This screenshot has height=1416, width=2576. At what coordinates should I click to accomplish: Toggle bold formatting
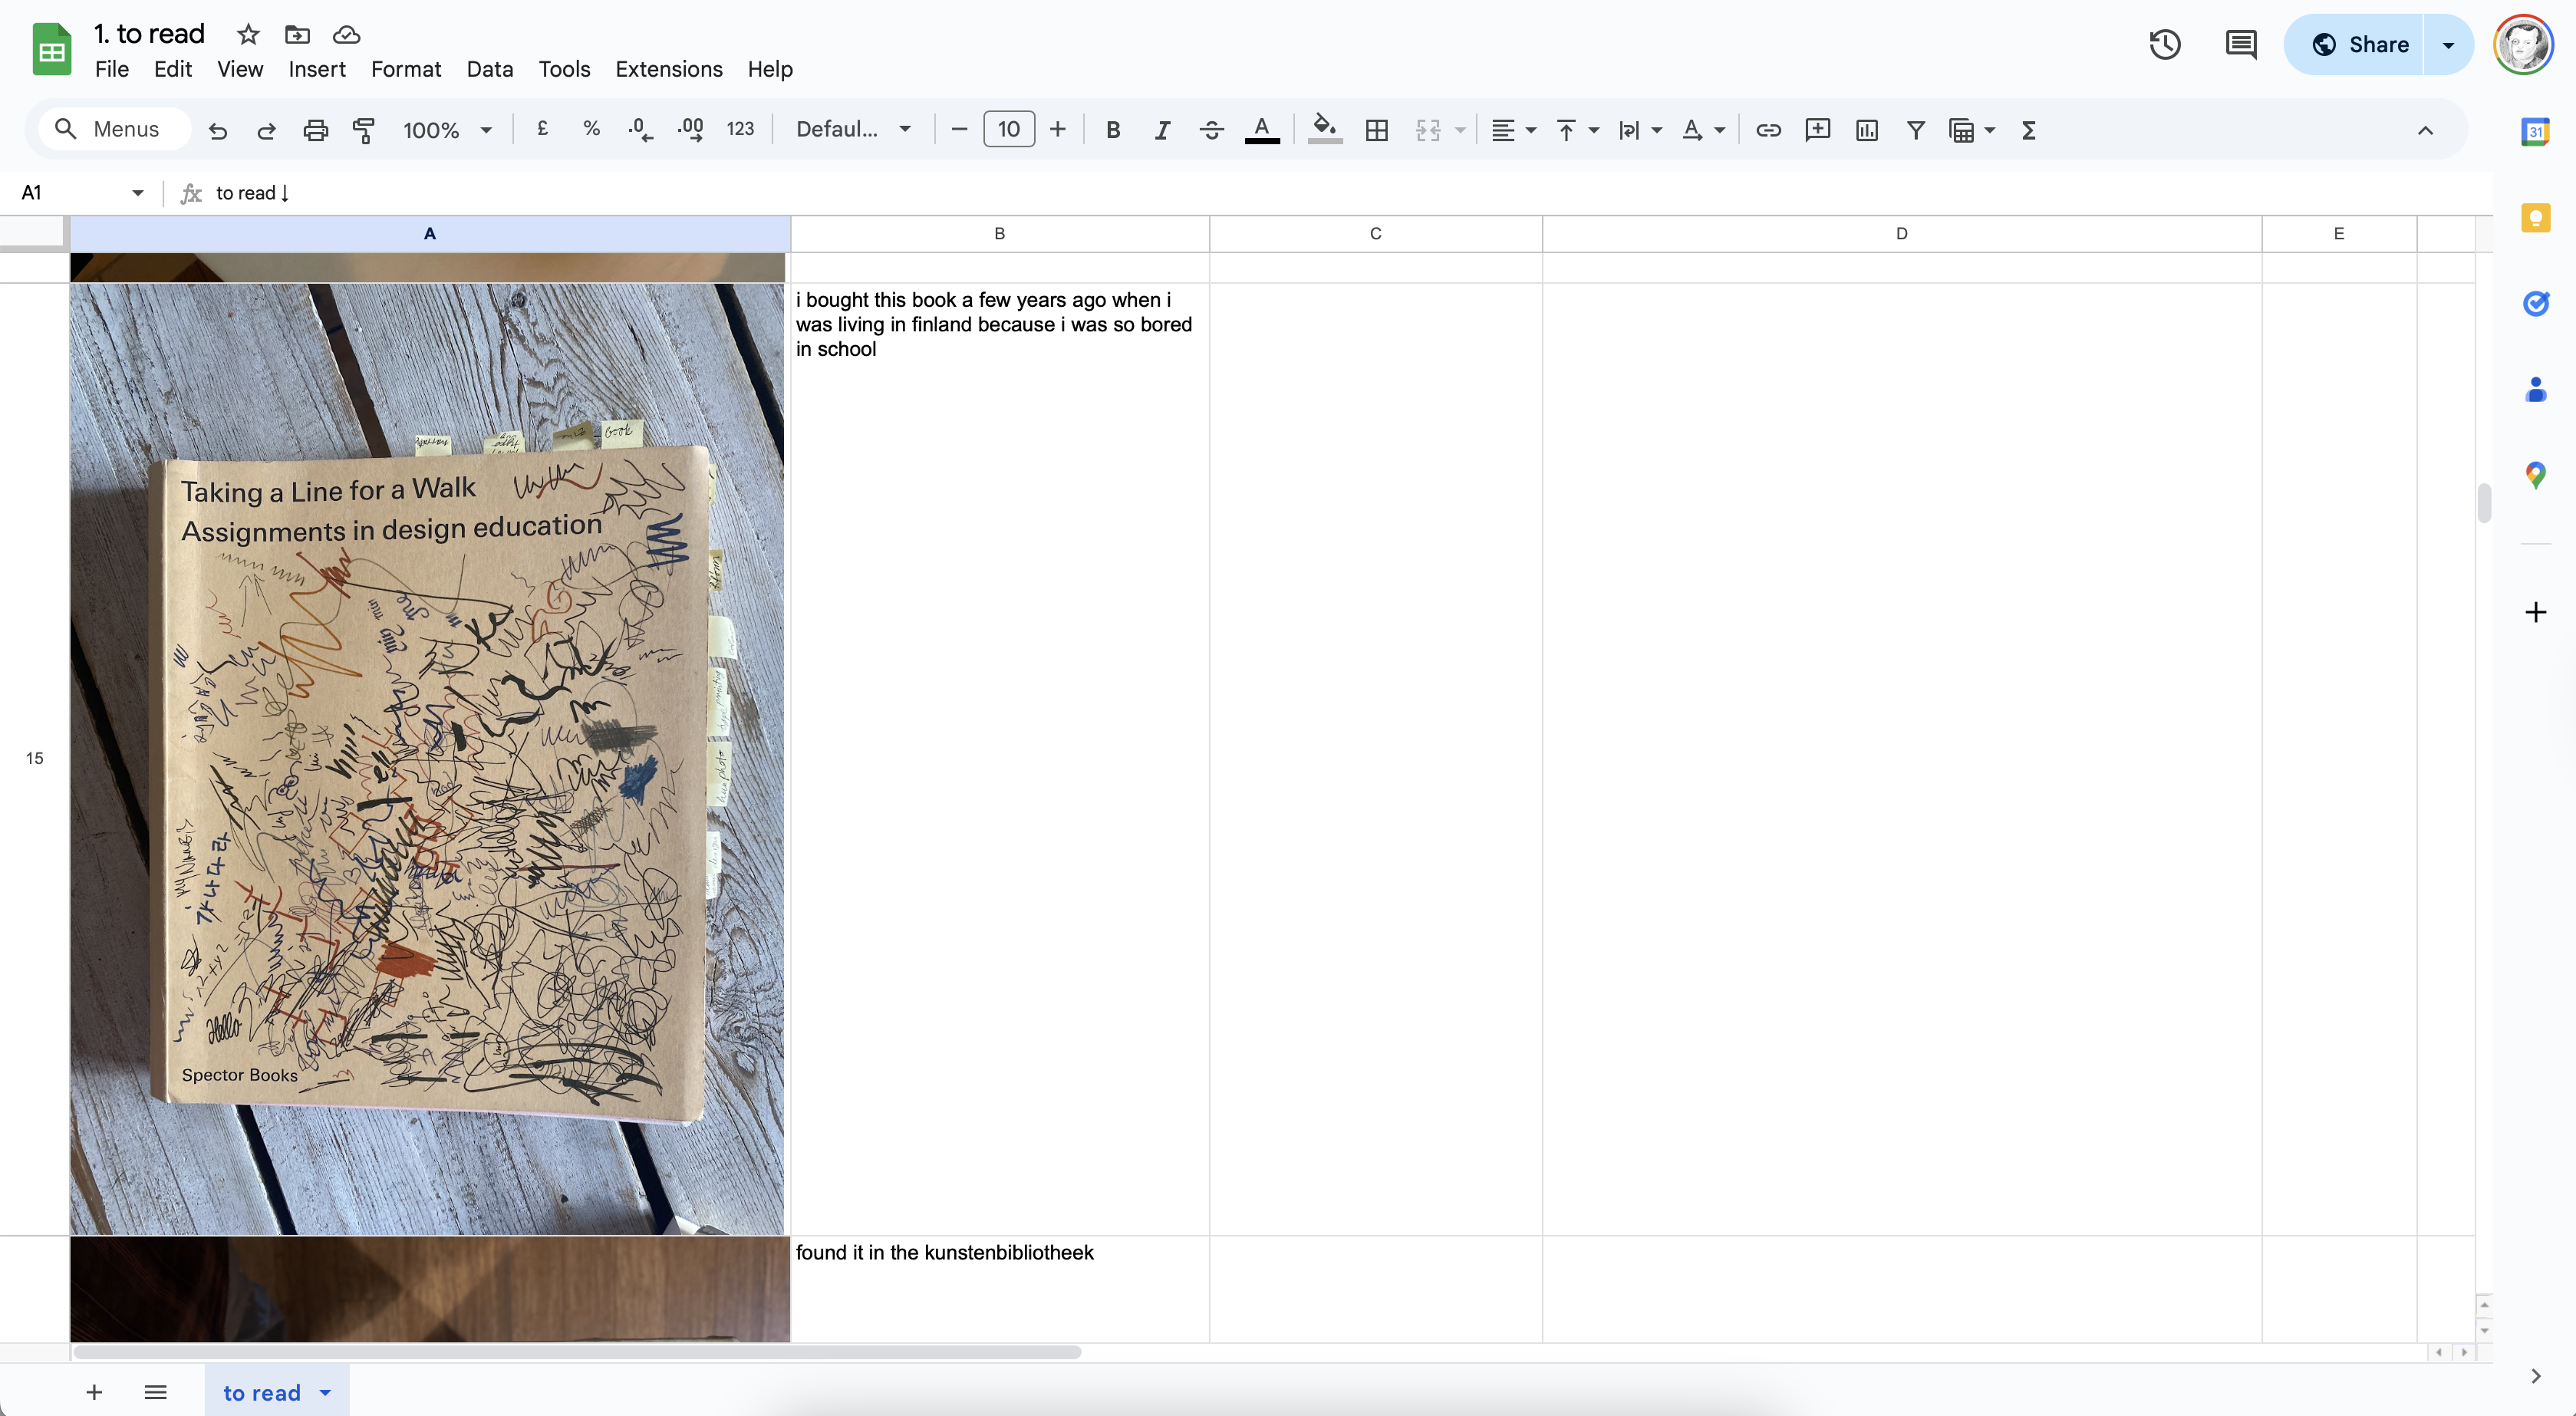[x=1113, y=130]
